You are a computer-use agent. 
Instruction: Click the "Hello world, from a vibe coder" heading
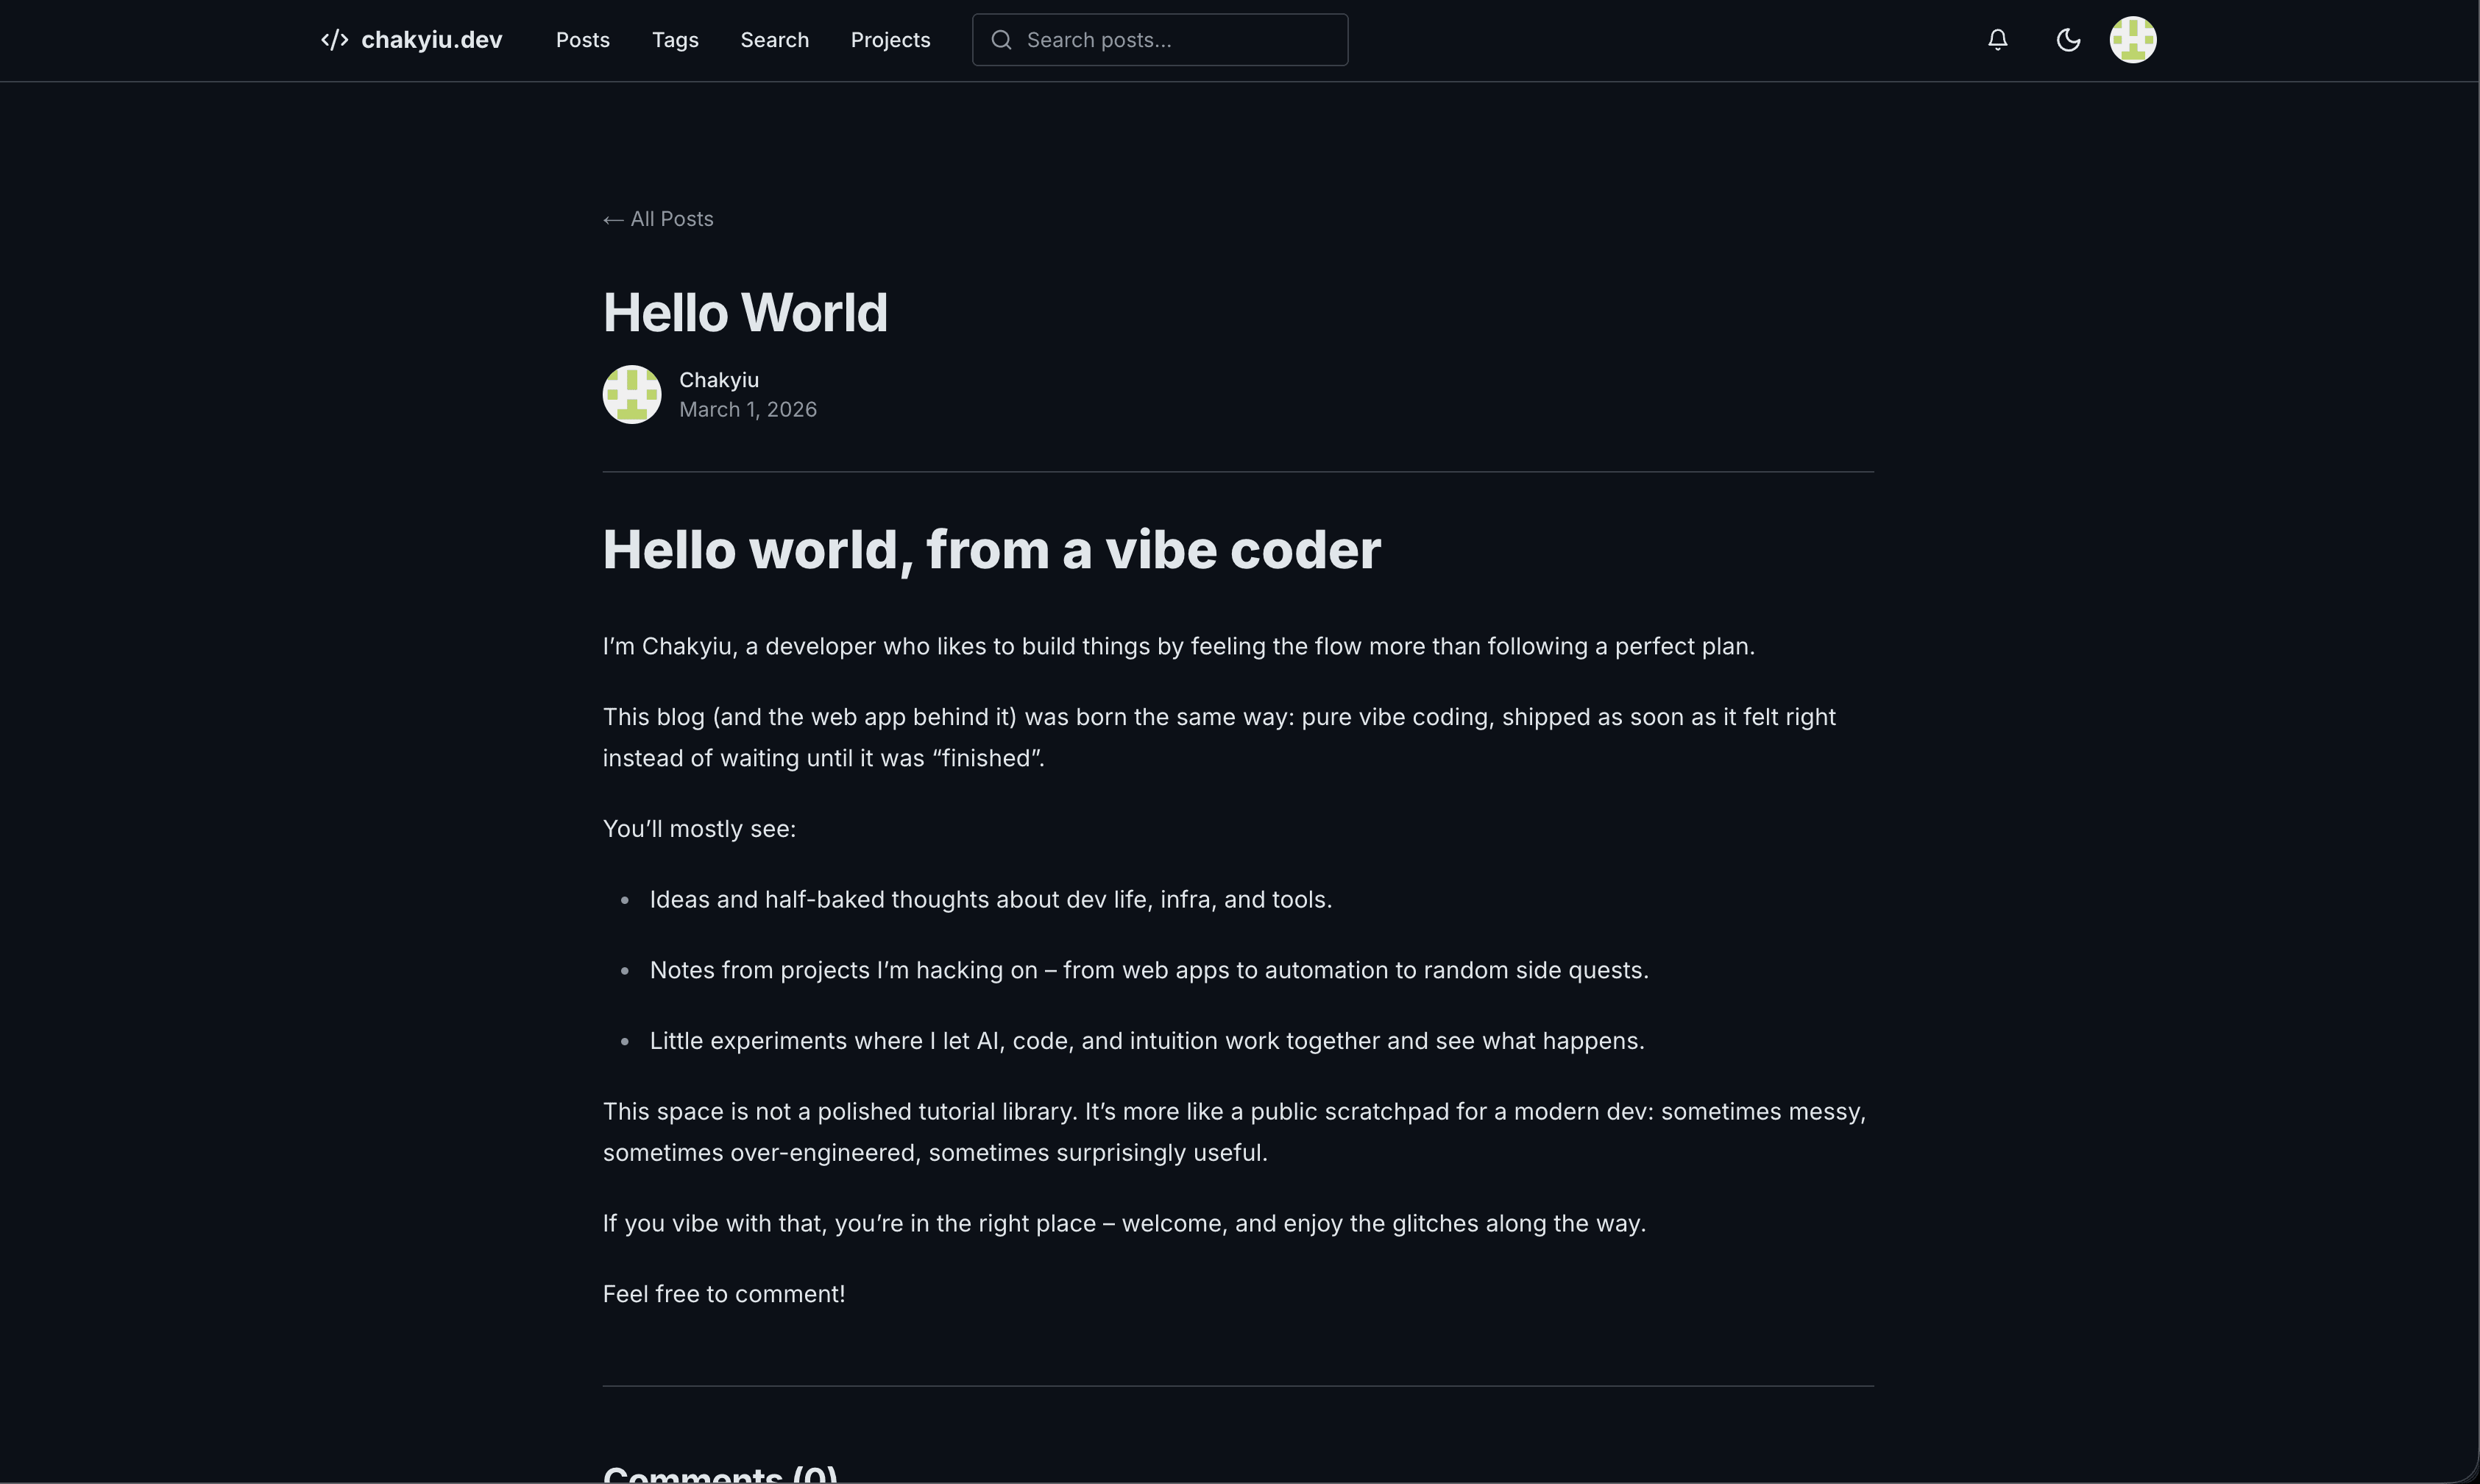point(991,550)
